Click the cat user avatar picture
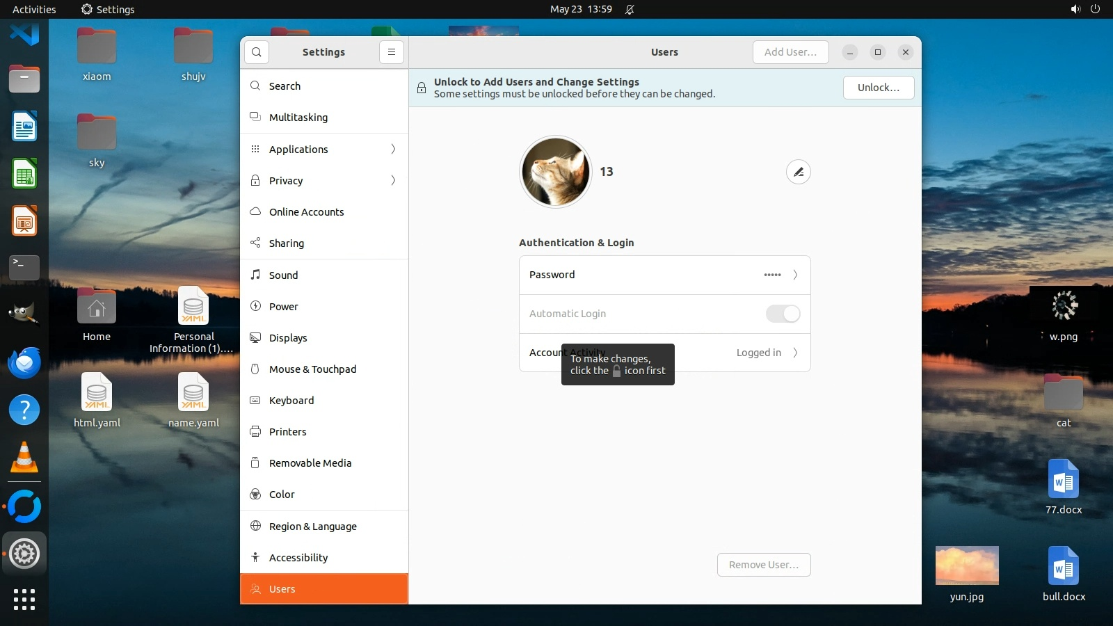1113x626 pixels. 555,172
